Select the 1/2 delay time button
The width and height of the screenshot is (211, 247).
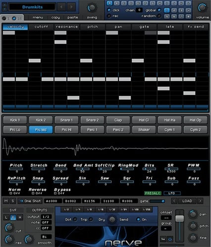pyautogui.click(x=66, y=209)
